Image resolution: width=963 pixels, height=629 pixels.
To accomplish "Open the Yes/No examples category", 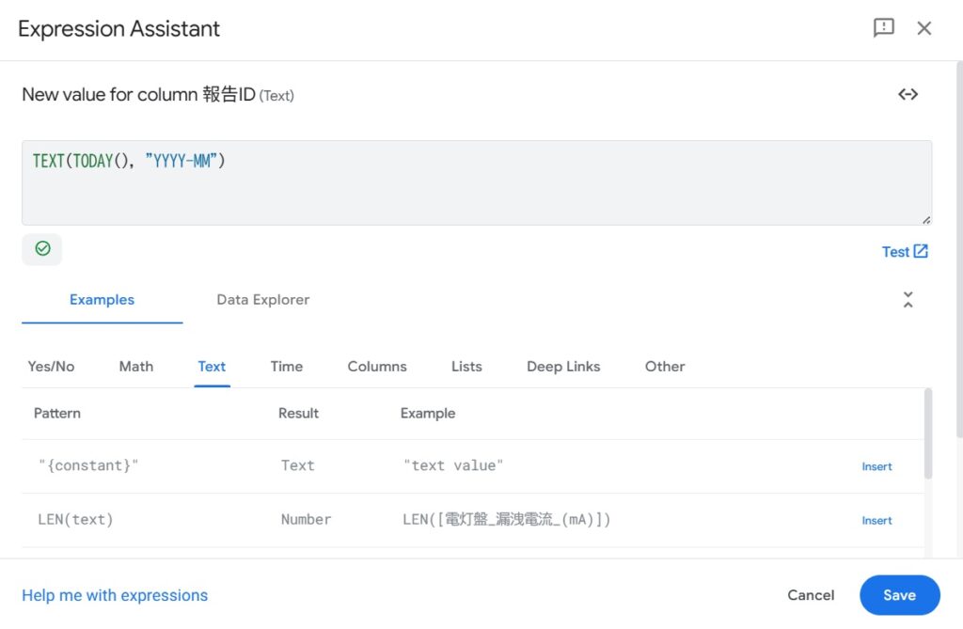I will click(x=51, y=367).
